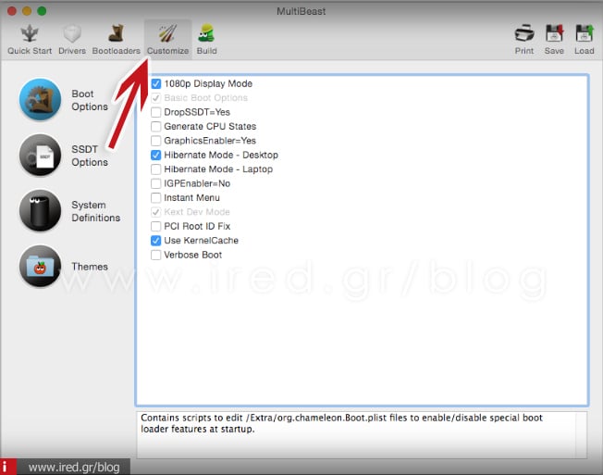This screenshot has width=603, height=475.
Task: Click the "Use KernelCache" label text
Action: pyautogui.click(x=201, y=241)
